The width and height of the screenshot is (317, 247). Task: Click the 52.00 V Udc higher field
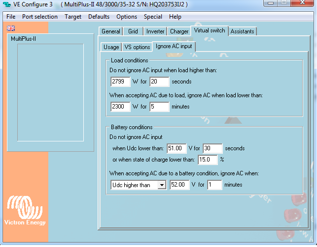179,185
